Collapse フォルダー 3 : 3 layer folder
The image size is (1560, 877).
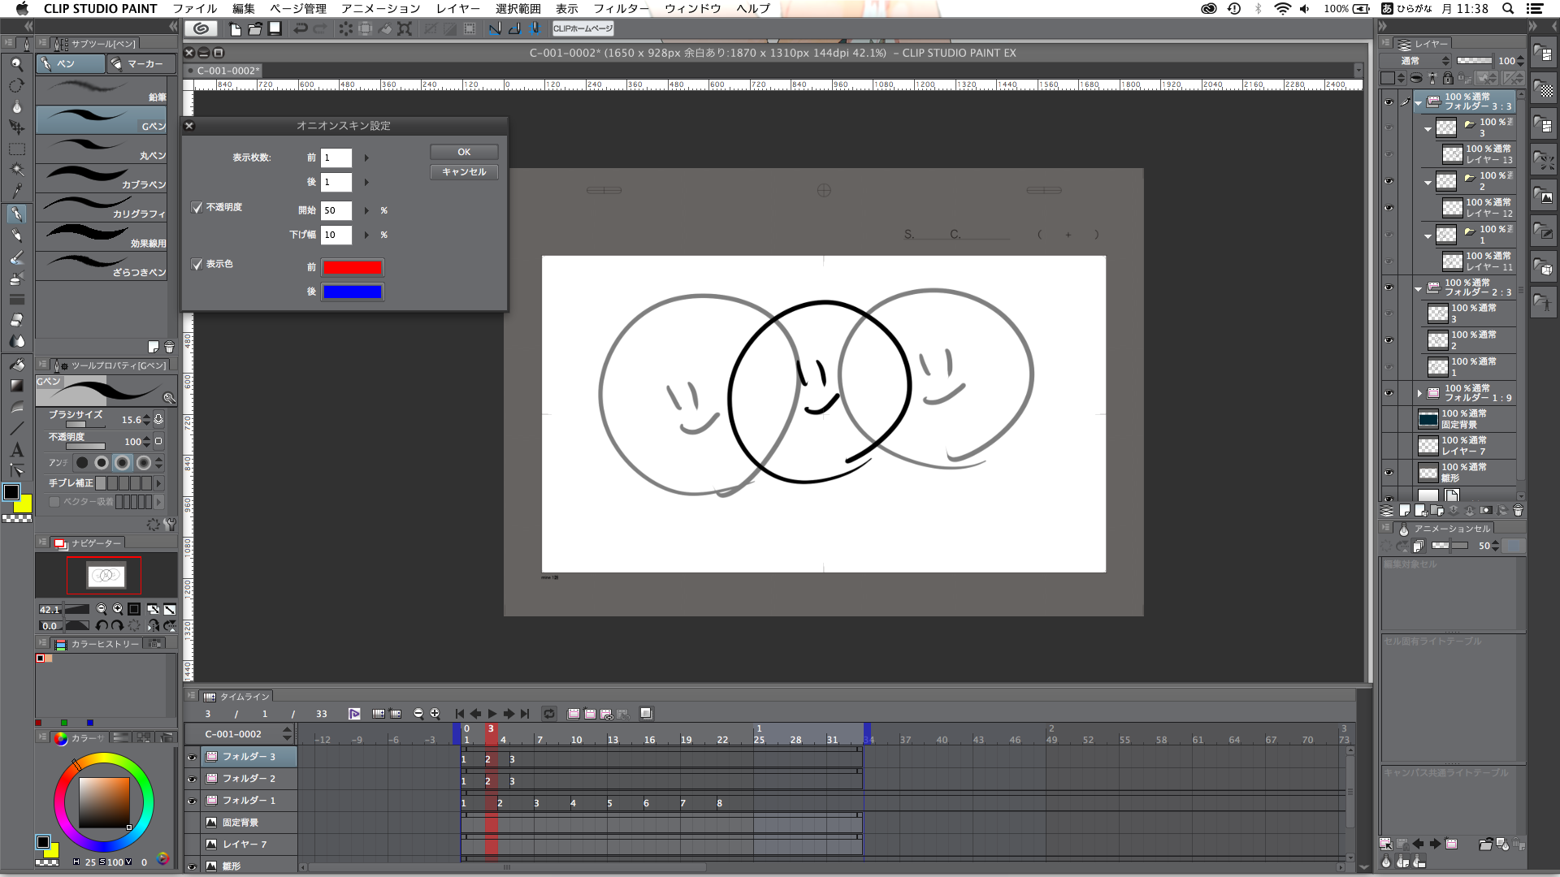(1419, 102)
